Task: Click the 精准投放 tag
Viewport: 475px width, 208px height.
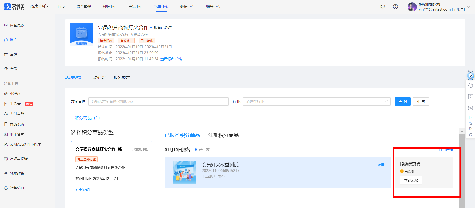Action: tap(106, 41)
